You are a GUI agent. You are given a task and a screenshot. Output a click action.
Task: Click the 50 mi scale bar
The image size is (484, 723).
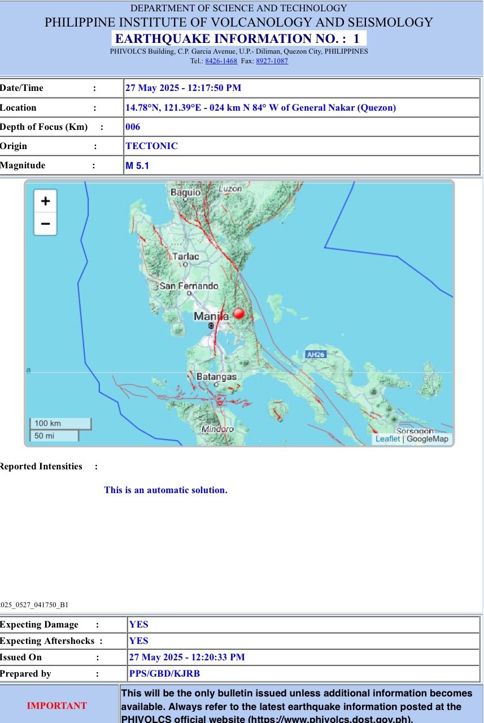point(54,435)
